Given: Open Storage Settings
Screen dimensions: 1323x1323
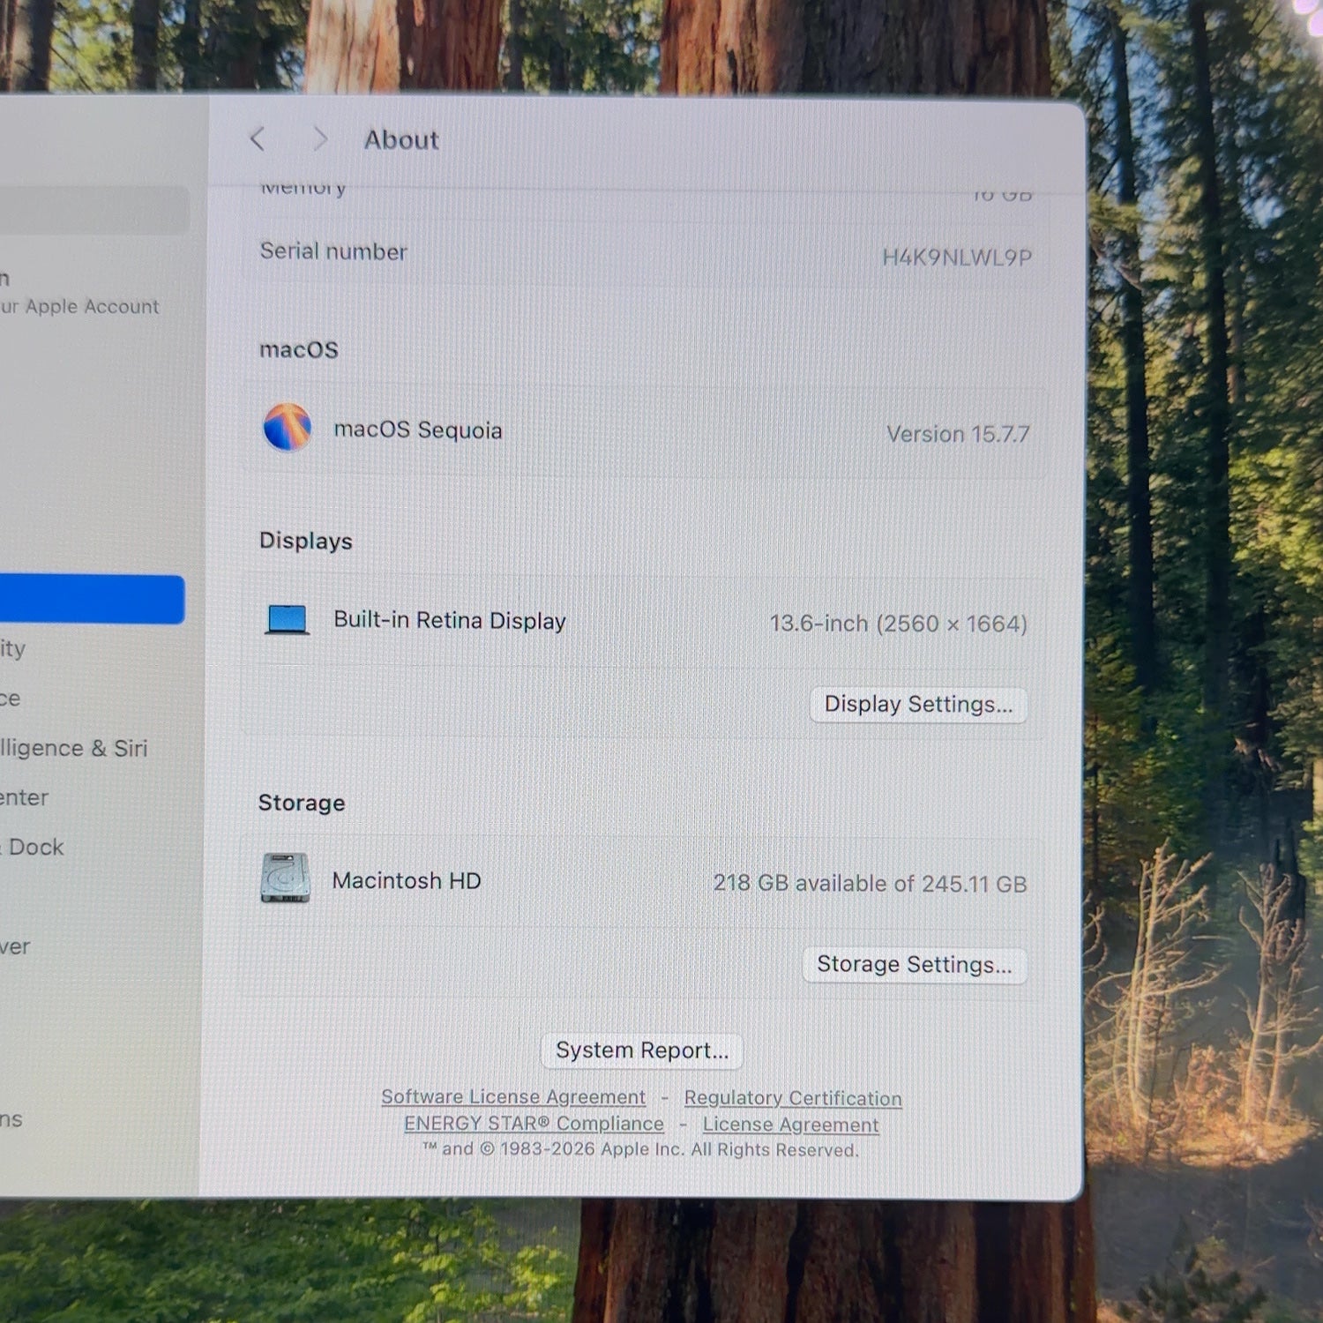Looking at the screenshot, I should tap(915, 964).
